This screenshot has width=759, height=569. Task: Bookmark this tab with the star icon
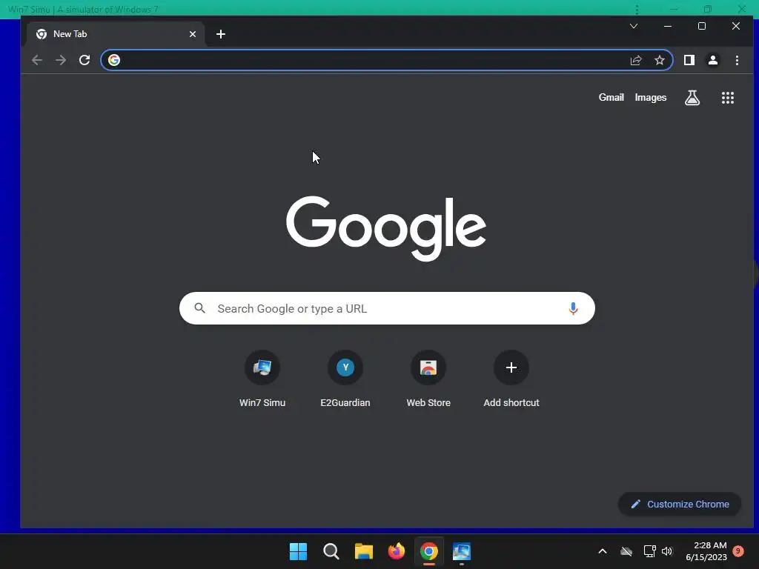[x=659, y=60]
